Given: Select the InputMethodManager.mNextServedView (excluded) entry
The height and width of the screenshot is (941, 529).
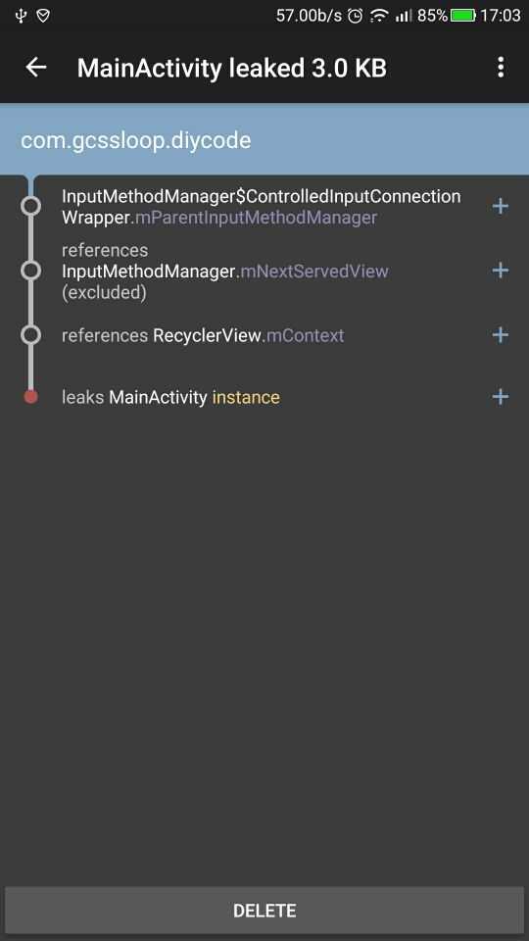Looking at the screenshot, I should click(225, 272).
